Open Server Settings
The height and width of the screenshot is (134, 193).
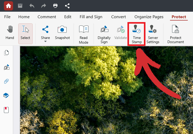[153, 34]
